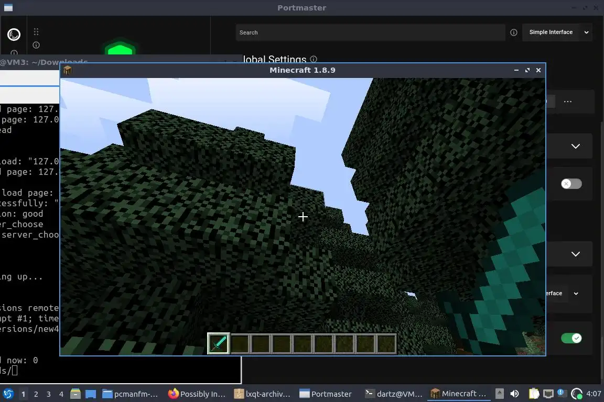Screen dimensions: 604x402
Task: Click the Minecraft taskbar window button
Action: pyautogui.click(x=458, y=394)
